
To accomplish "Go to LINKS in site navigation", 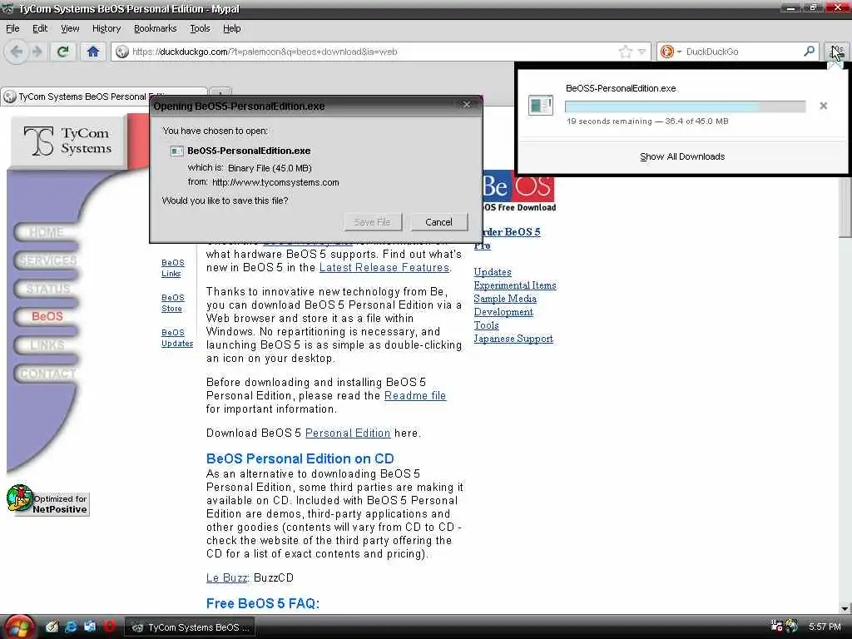I will click(47, 345).
